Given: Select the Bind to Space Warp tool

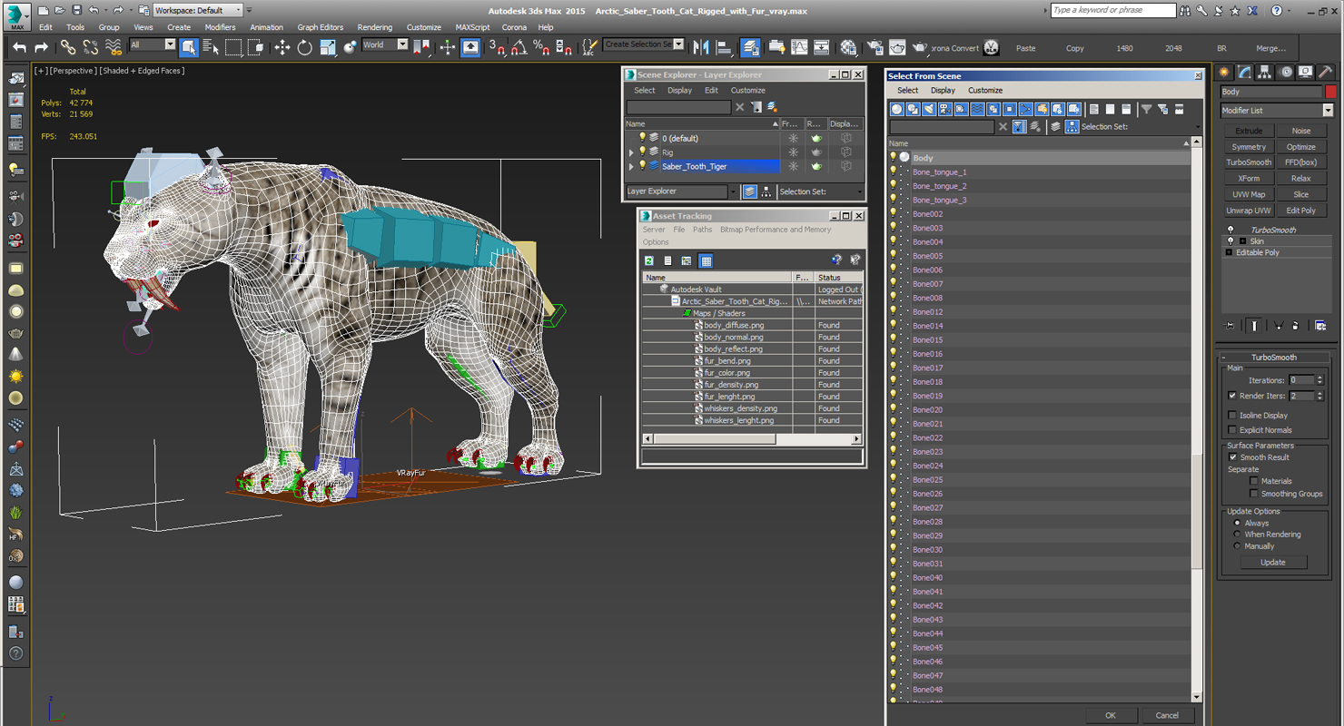Looking at the screenshot, I should [x=114, y=47].
